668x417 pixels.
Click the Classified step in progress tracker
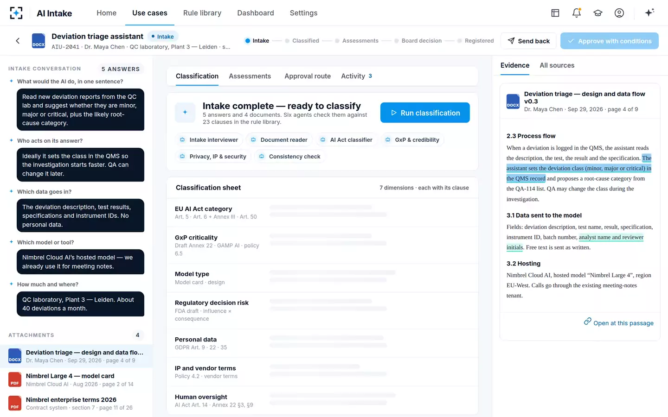click(x=302, y=41)
